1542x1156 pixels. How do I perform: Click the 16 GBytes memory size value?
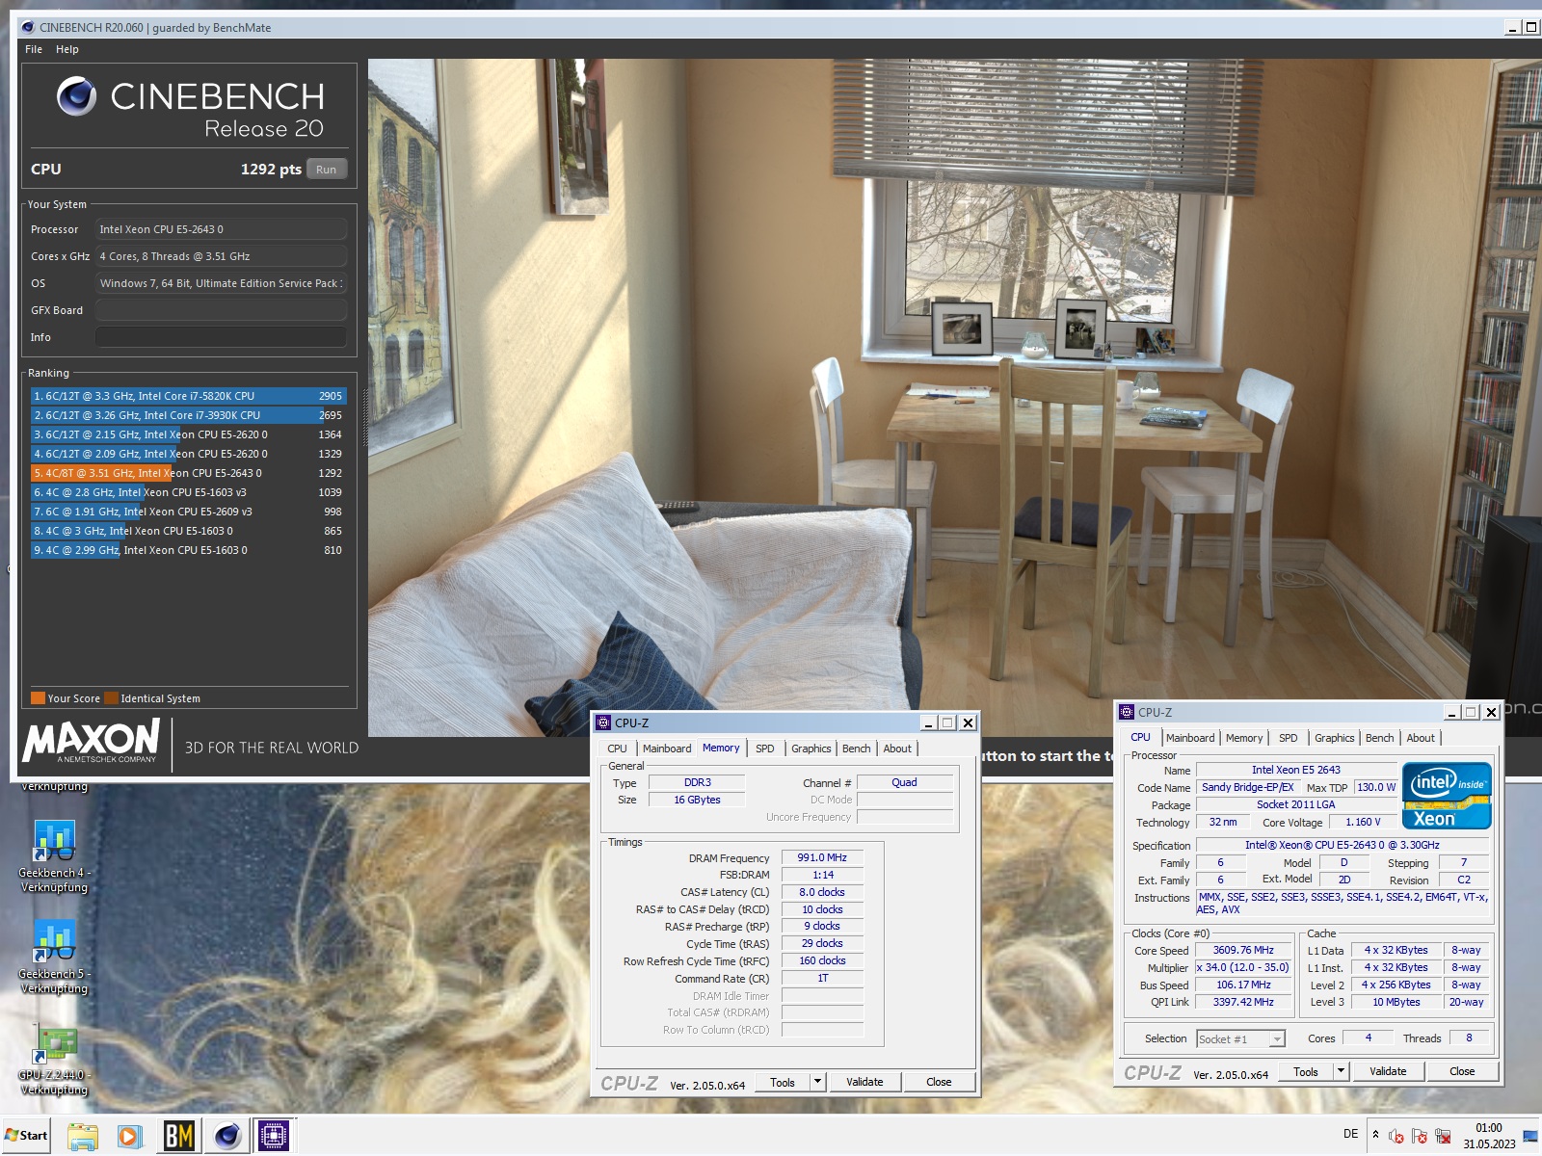point(697,801)
